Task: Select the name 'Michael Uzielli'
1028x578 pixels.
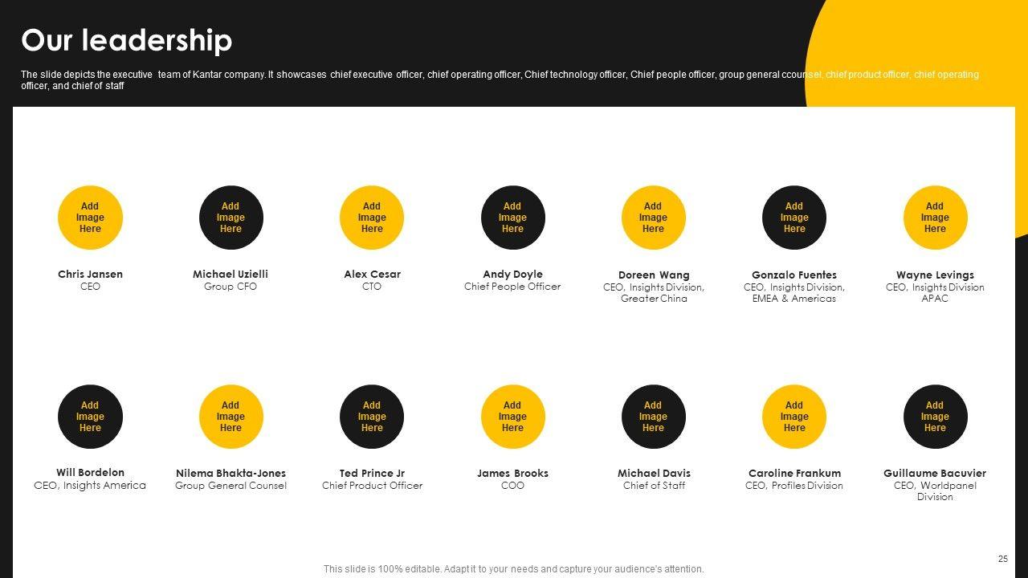Action: 230,274
